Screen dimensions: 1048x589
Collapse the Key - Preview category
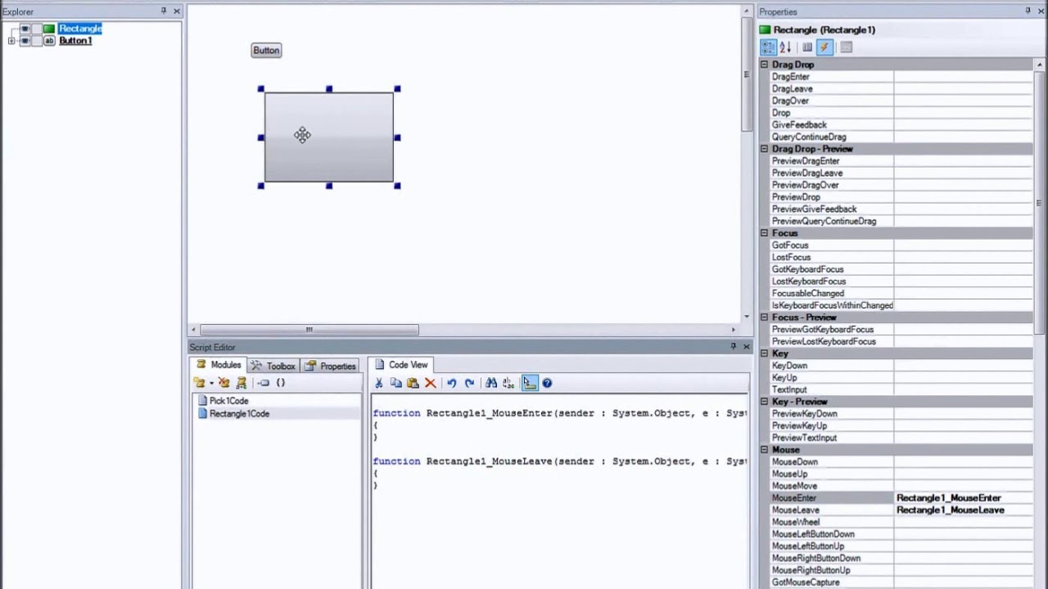(764, 402)
